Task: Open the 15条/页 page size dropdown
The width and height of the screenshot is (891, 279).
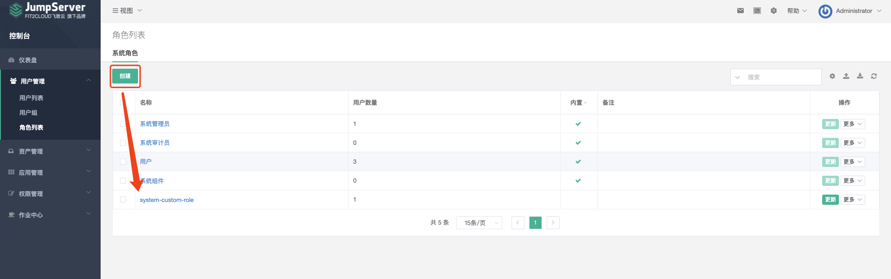Action: click(479, 223)
